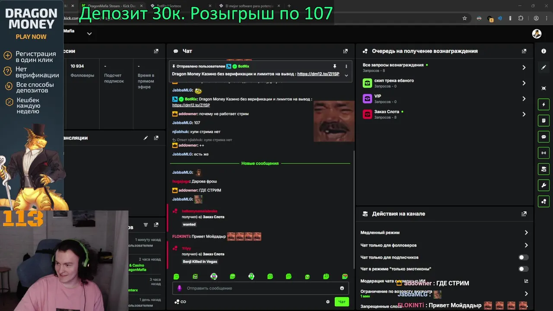Click the pencil edit icon in right sidebar

543,67
